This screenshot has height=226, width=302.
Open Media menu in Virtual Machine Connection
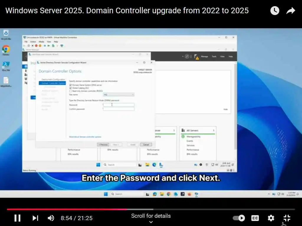[x=41, y=42]
